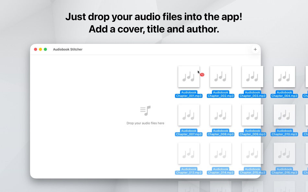Viewport: 308px width, 192px height.
Task: Click the Audiobook Stitcher title in title bar
Action: click(68, 49)
